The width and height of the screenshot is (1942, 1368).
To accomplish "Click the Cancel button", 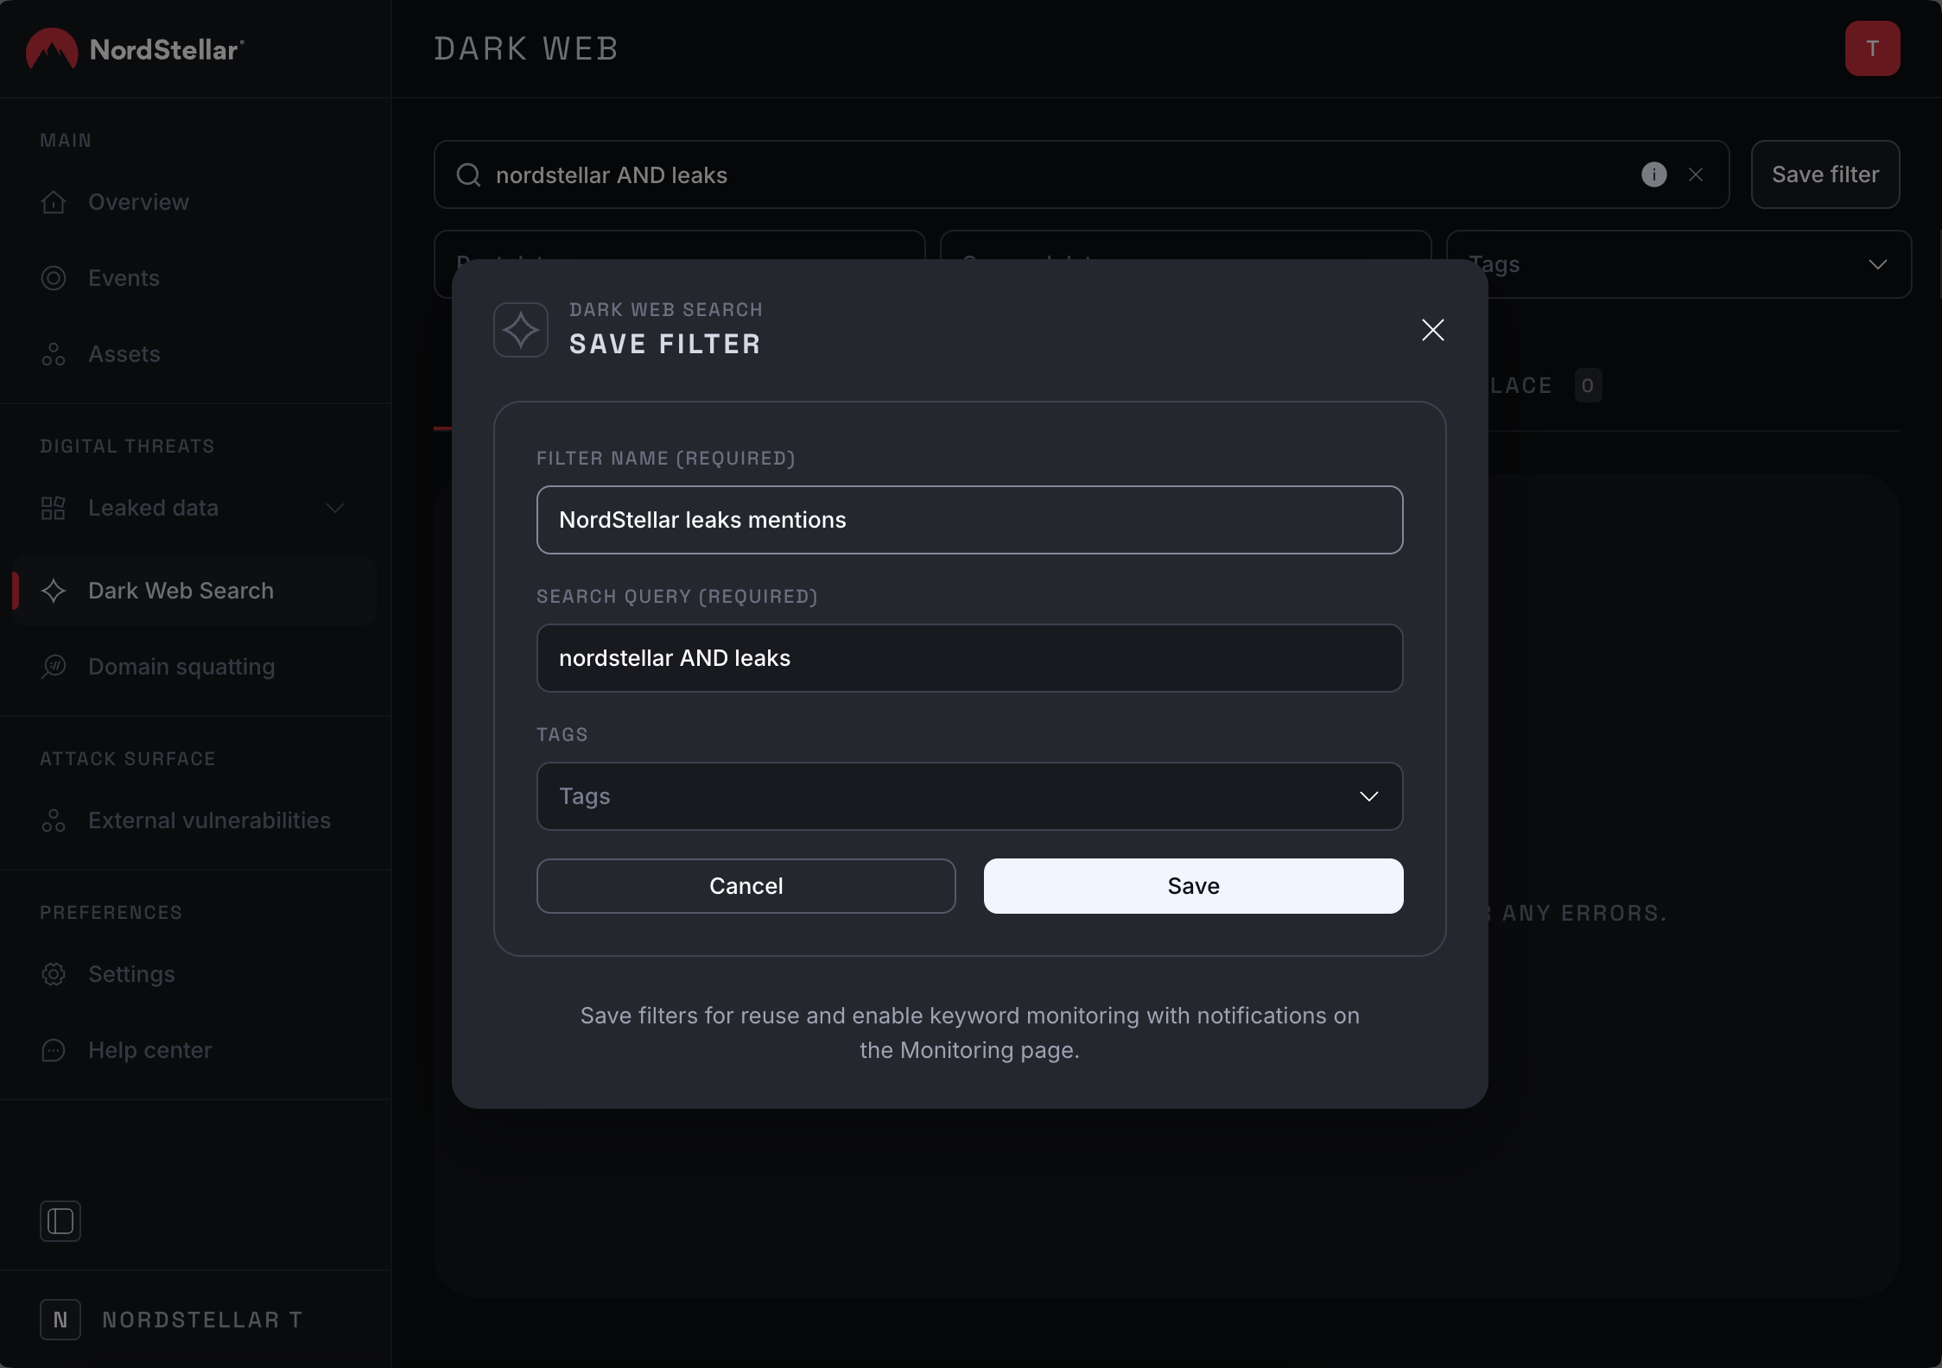I will tap(746, 886).
